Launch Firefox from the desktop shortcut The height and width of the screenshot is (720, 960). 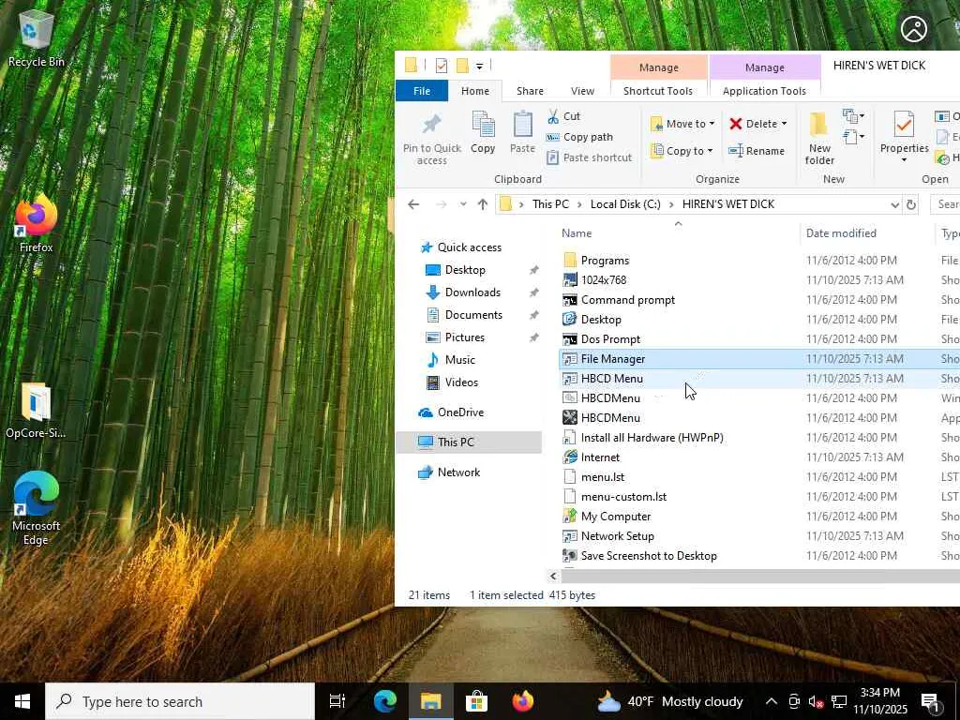(36, 225)
